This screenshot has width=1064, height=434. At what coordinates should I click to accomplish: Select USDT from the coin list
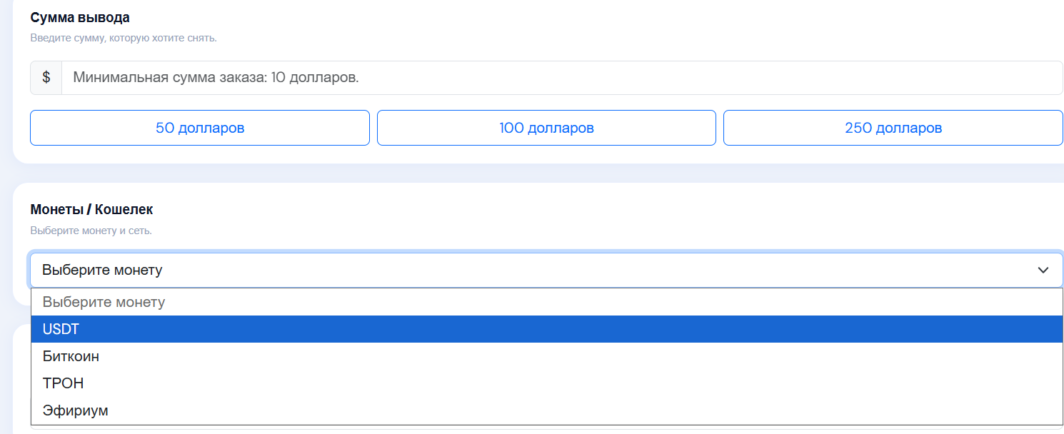tap(547, 329)
